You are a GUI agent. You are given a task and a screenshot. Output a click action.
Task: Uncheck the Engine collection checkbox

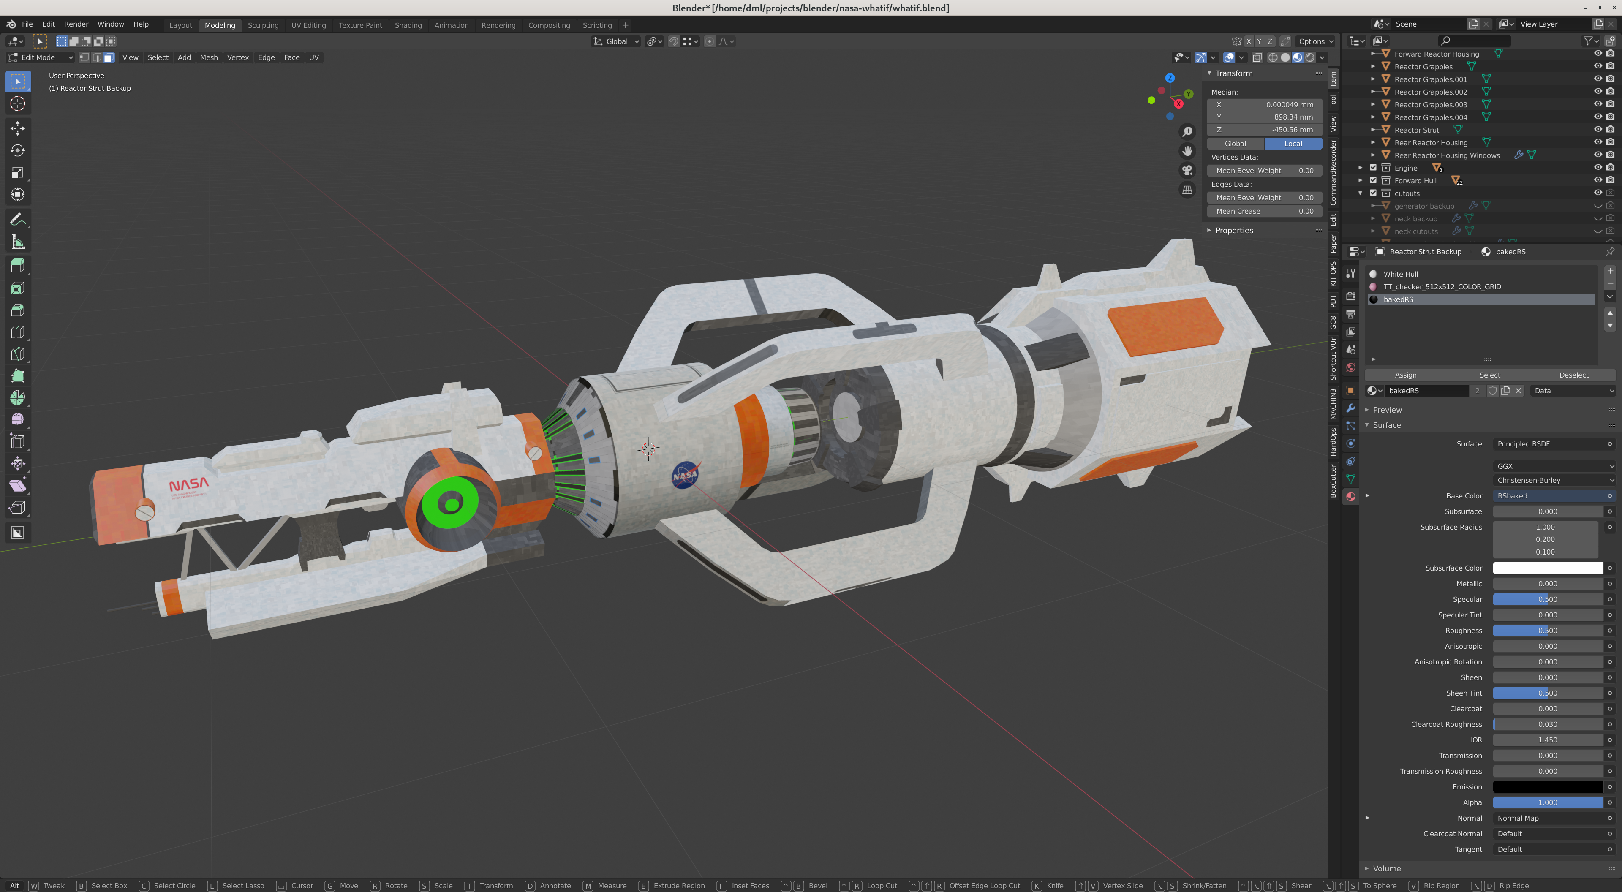1373,167
